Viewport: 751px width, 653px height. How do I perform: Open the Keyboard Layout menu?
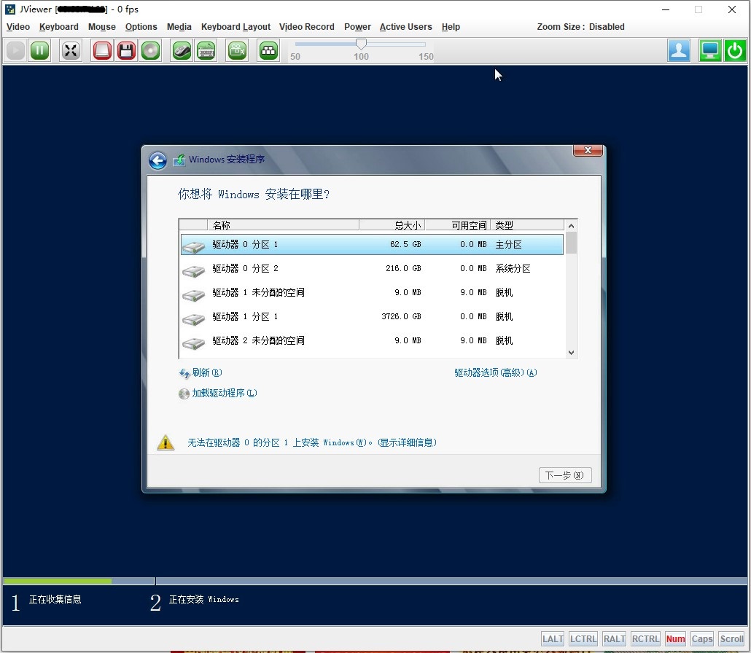point(236,27)
